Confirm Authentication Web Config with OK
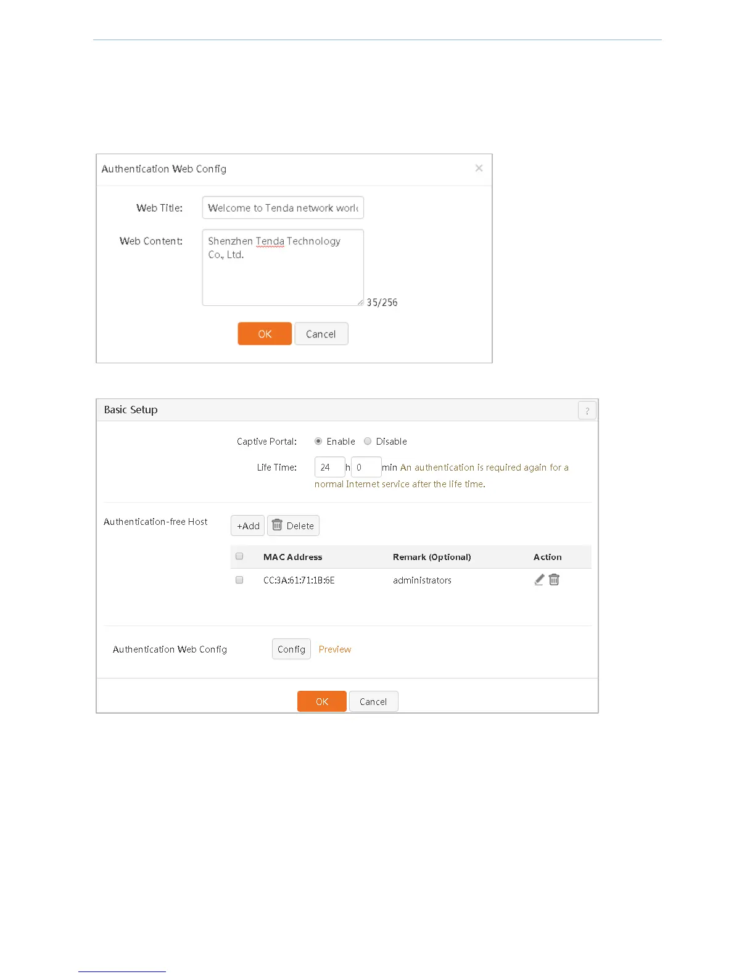This screenshot has width=755, height=977. click(265, 334)
